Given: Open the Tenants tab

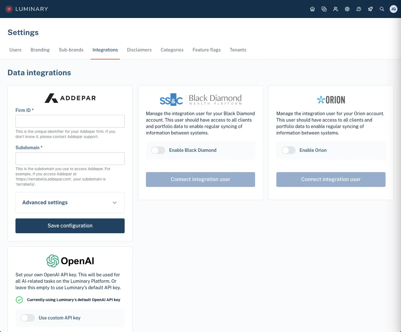Looking at the screenshot, I should pos(238,50).
